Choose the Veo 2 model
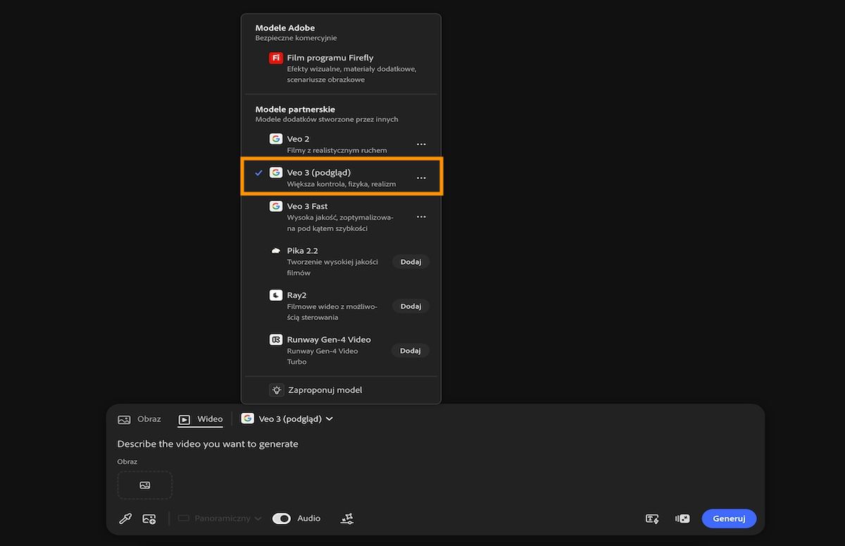 (341, 144)
